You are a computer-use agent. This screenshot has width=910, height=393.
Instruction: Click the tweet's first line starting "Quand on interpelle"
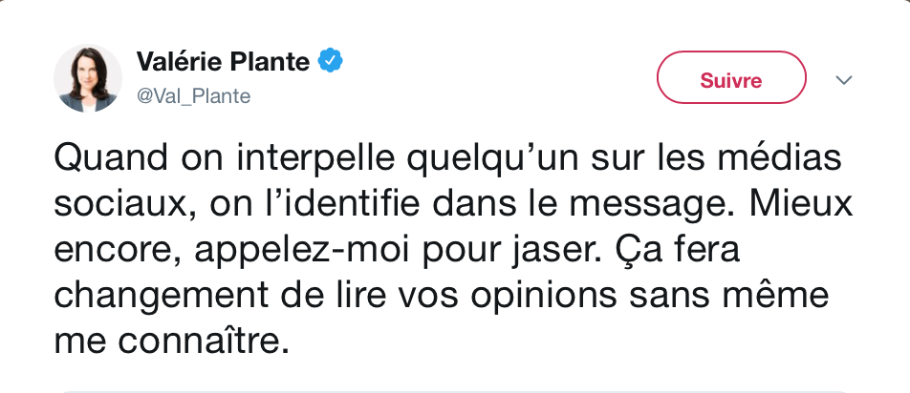[447, 157]
